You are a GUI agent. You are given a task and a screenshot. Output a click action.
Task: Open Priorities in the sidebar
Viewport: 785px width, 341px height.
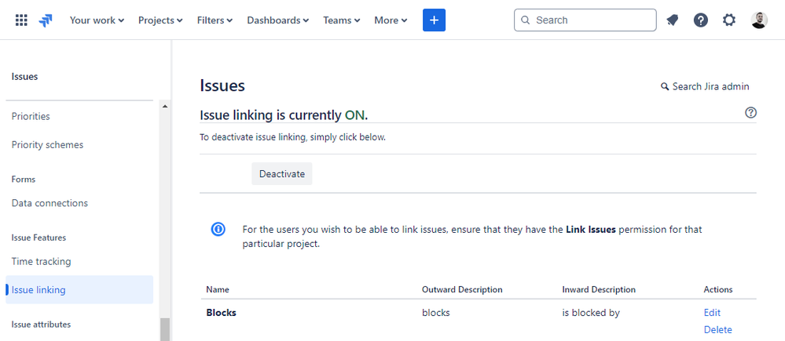[x=31, y=116]
